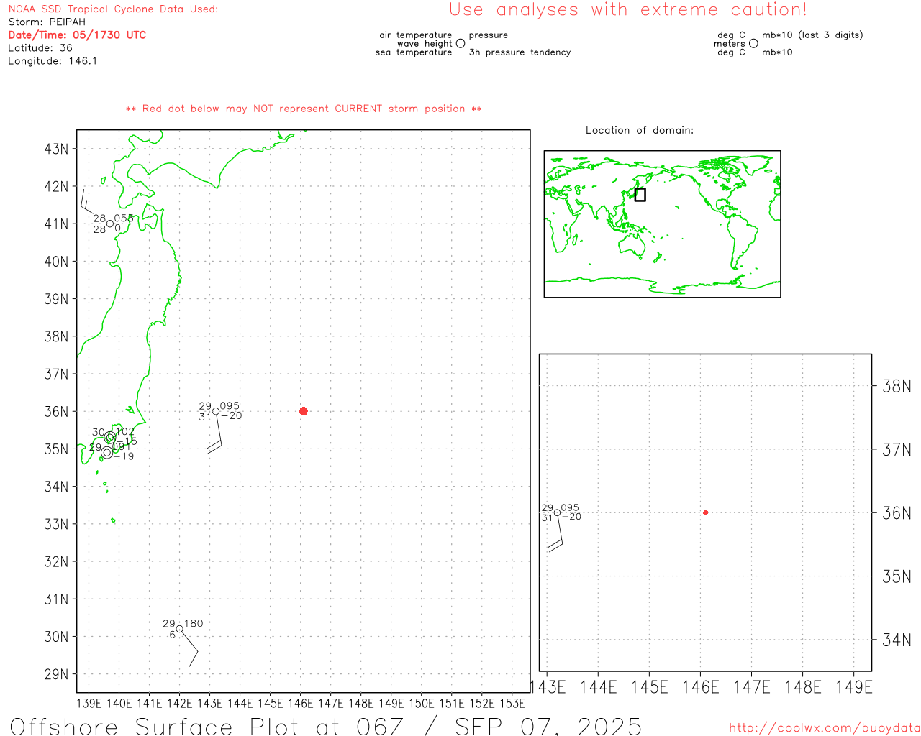This screenshot has width=921, height=736.
Task: Click the 'Longitude: 146.1' text
Action: click(53, 61)
